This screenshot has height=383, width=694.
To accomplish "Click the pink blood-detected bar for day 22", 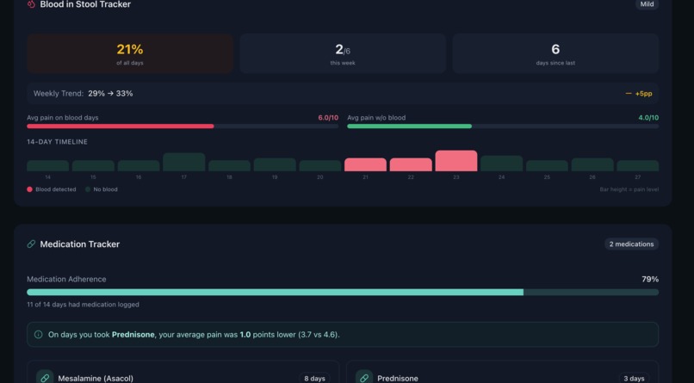I will point(411,164).
